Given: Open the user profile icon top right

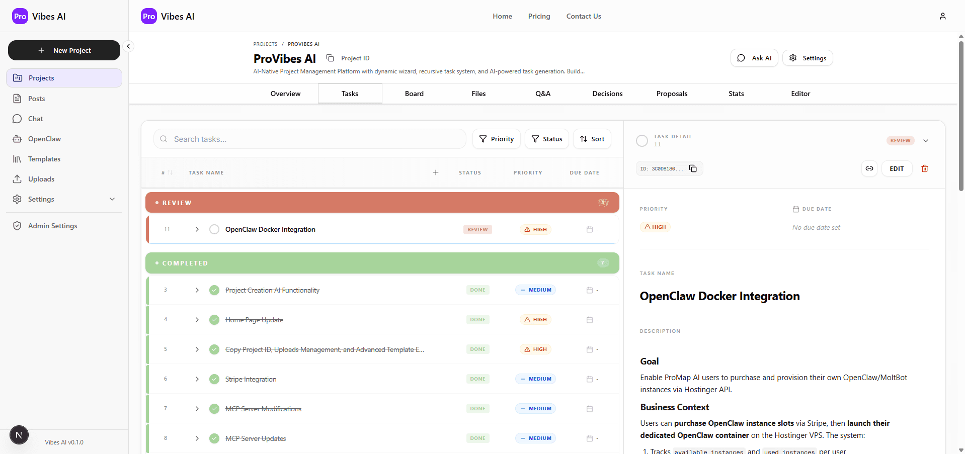Looking at the screenshot, I should click(x=943, y=16).
